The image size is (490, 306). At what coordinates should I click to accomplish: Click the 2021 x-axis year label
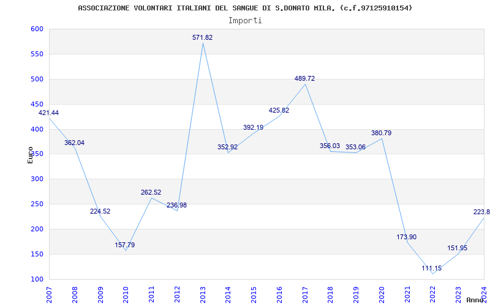(407, 295)
